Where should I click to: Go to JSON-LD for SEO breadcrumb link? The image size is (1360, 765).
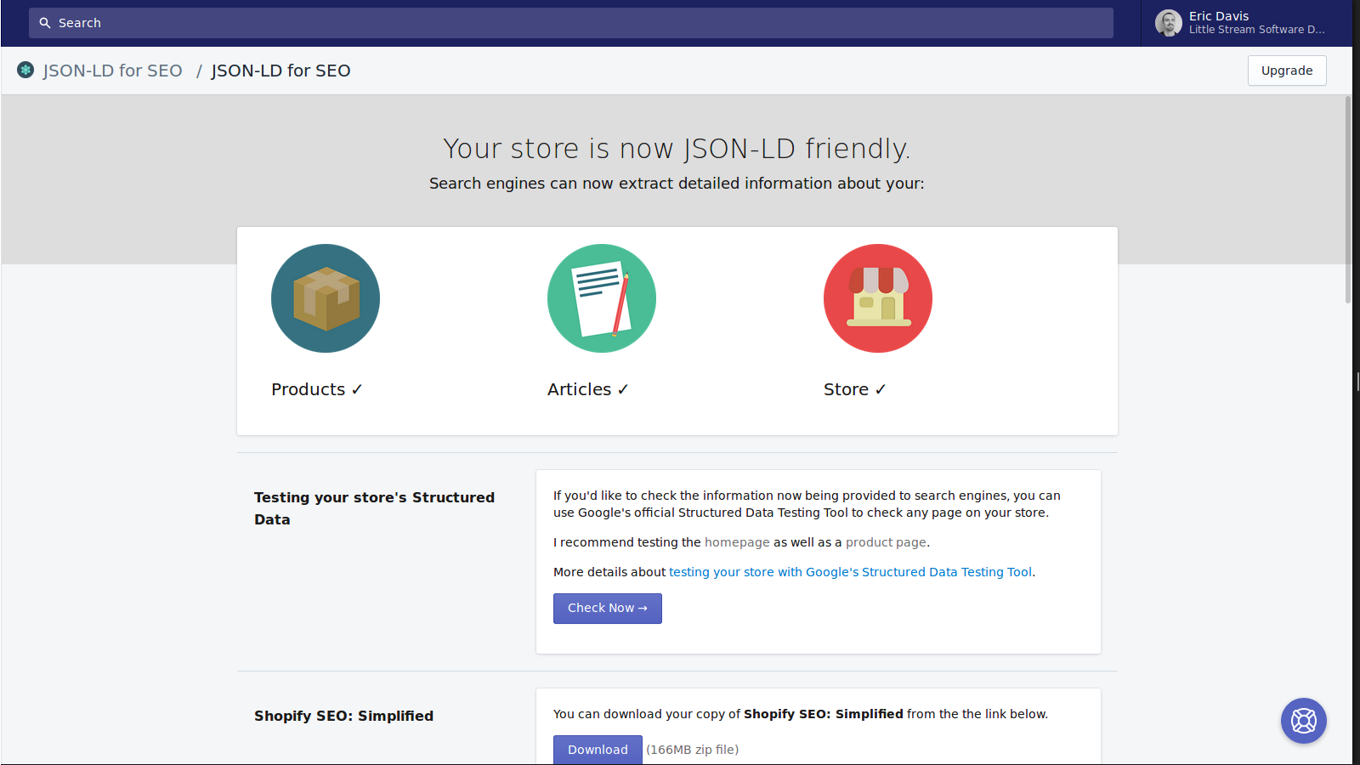pyautogui.click(x=113, y=71)
